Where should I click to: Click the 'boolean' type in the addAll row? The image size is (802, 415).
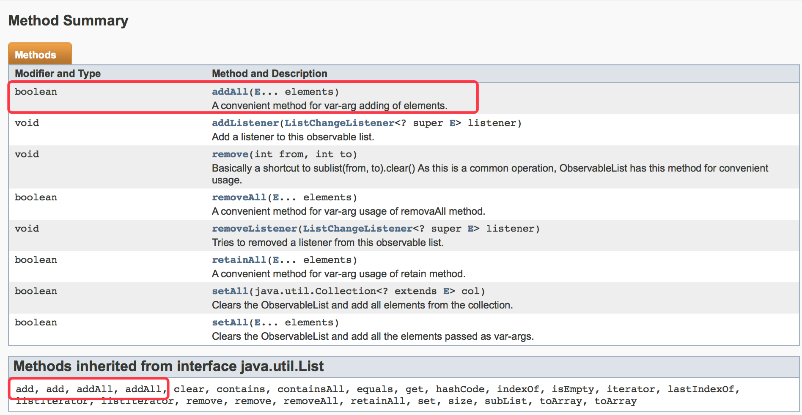pyautogui.click(x=36, y=92)
